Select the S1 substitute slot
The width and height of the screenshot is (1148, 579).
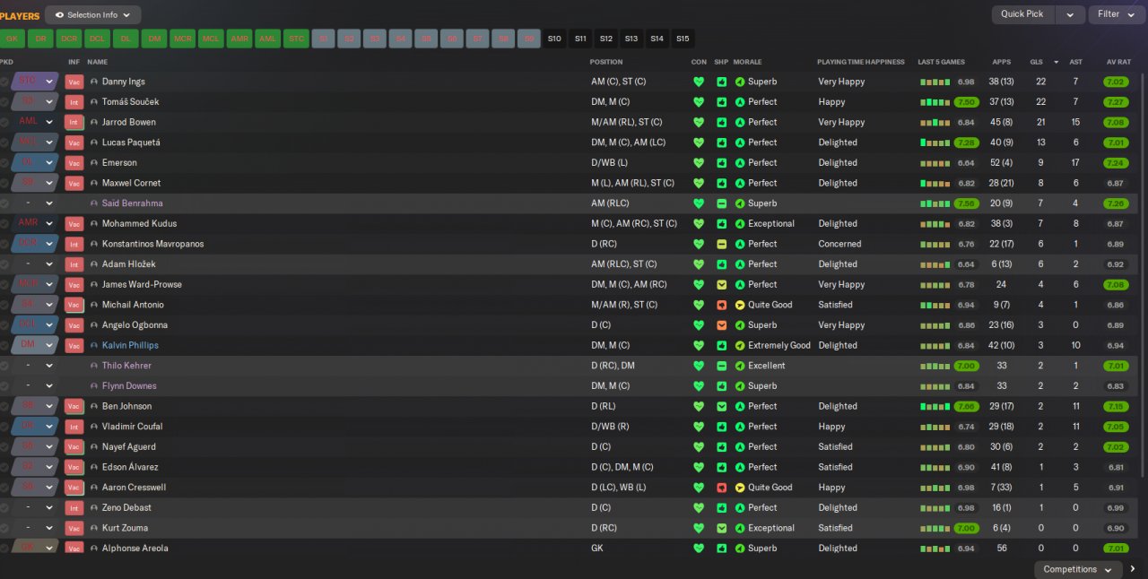pyautogui.click(x=324, y=39)
